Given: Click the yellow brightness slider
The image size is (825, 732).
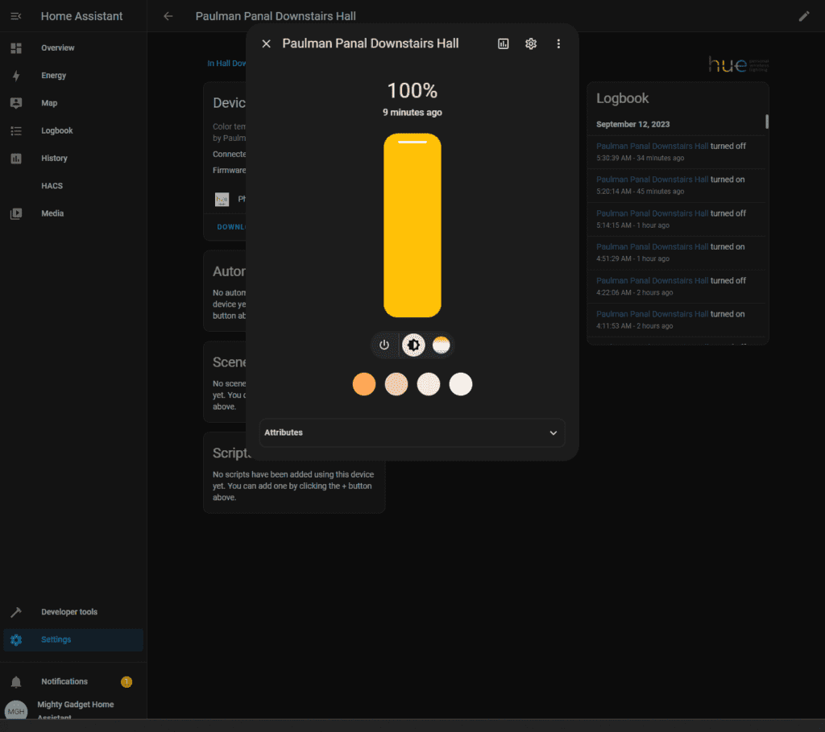Looking at the screenshot, I should click(412, 225).
